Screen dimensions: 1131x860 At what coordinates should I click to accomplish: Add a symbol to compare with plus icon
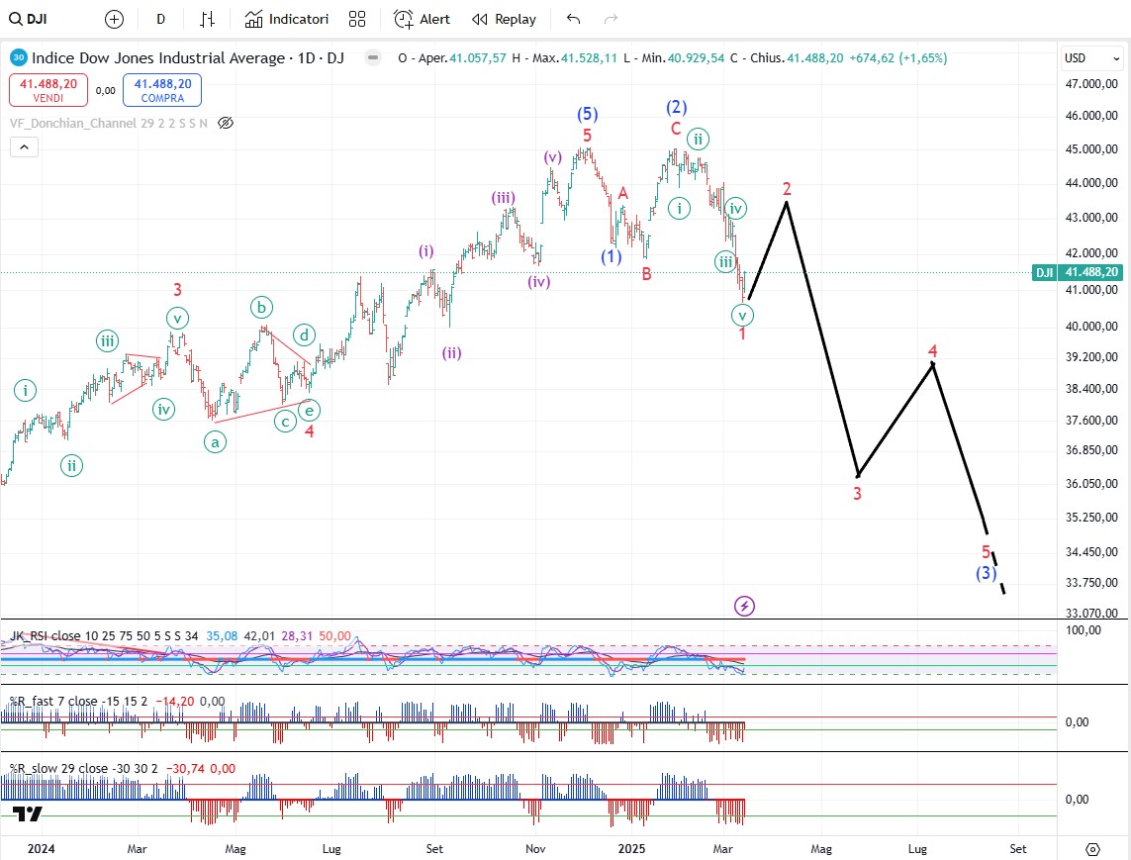(x=114, y=20)
